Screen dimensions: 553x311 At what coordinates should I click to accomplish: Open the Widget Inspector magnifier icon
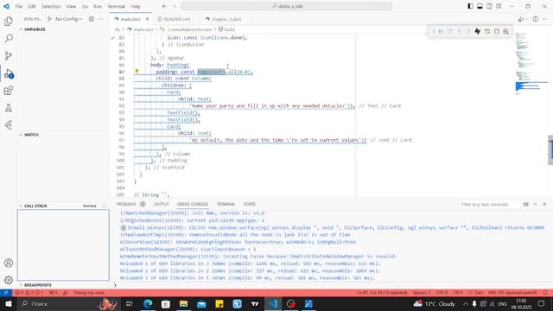tap(506, 31)
